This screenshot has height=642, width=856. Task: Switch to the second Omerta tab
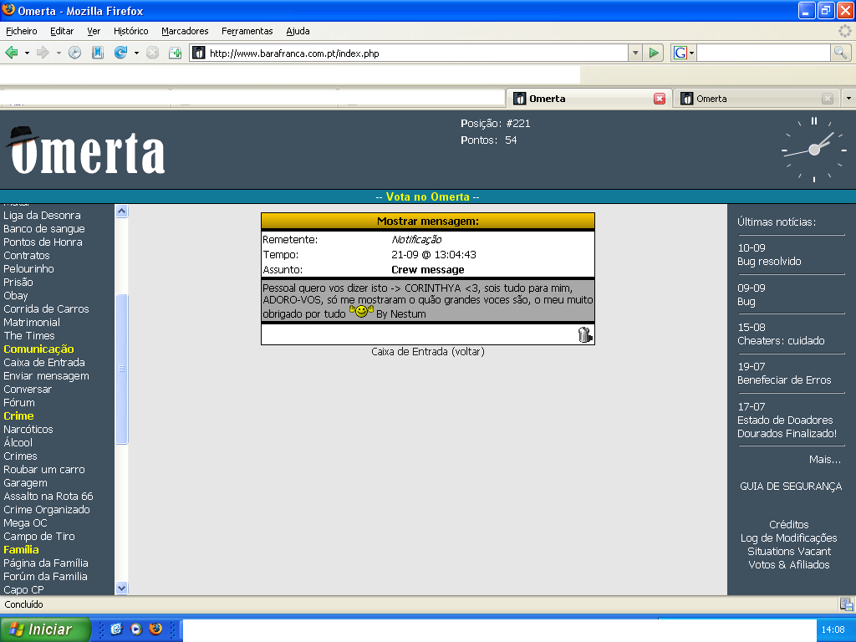[748, 99]
